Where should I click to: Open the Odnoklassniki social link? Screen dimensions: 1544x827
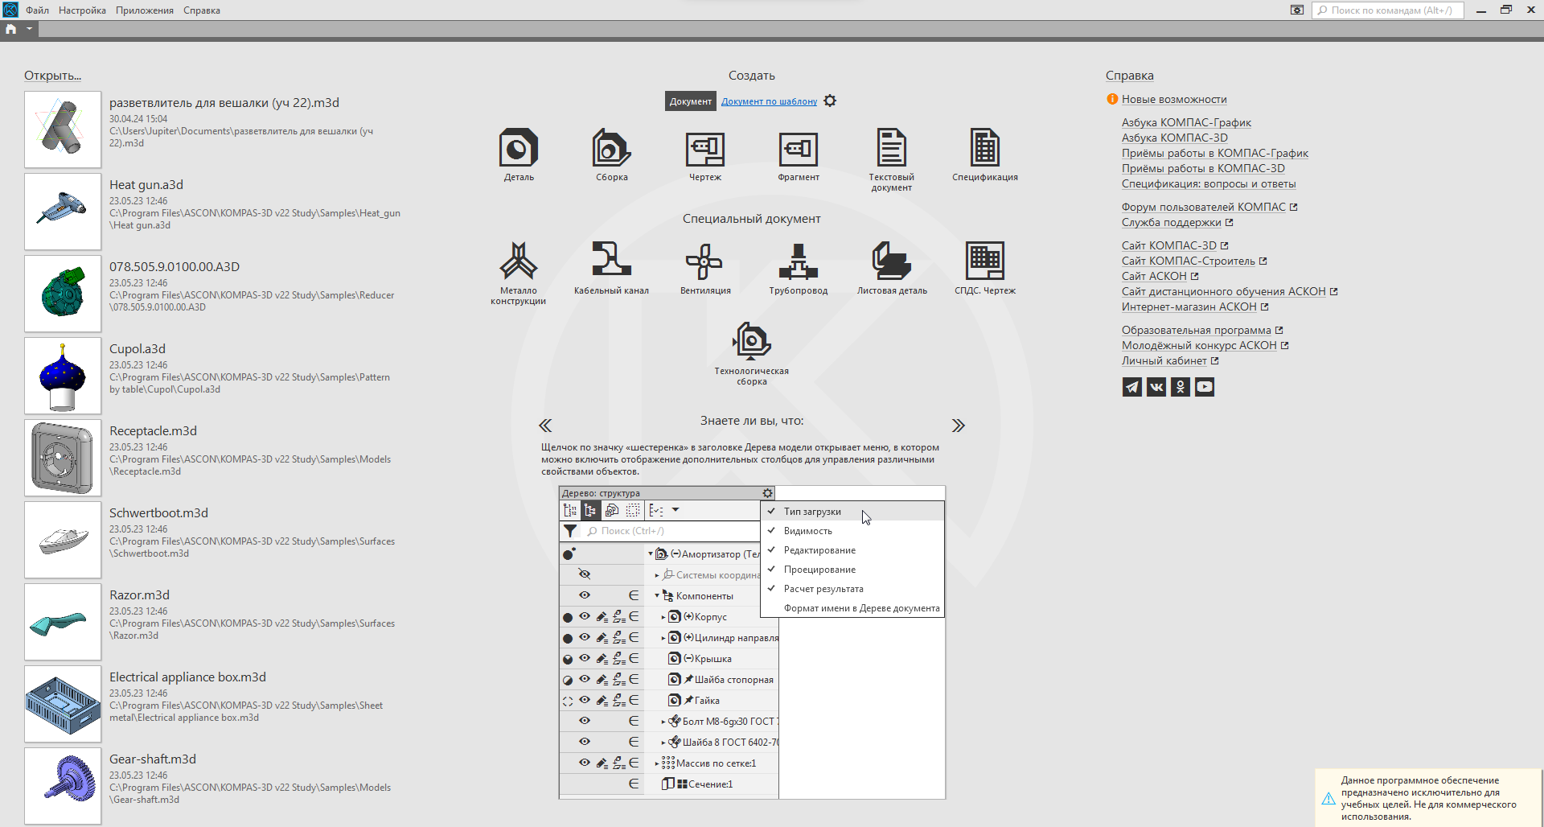(1181, 387)
